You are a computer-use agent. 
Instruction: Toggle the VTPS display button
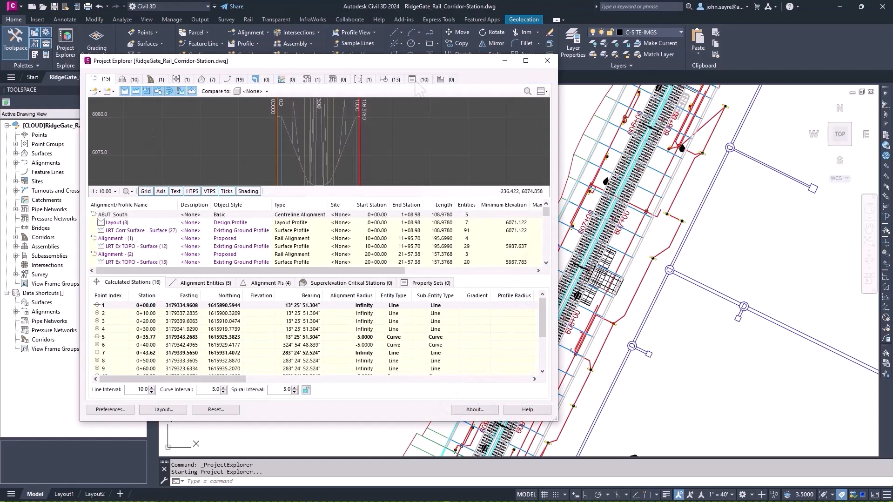click(x=209, y=191)
